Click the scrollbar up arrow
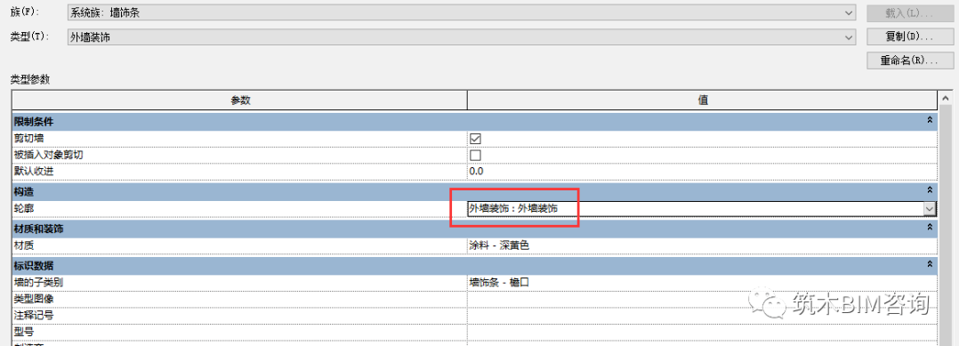959x346 pixels. tap(947, 99)
